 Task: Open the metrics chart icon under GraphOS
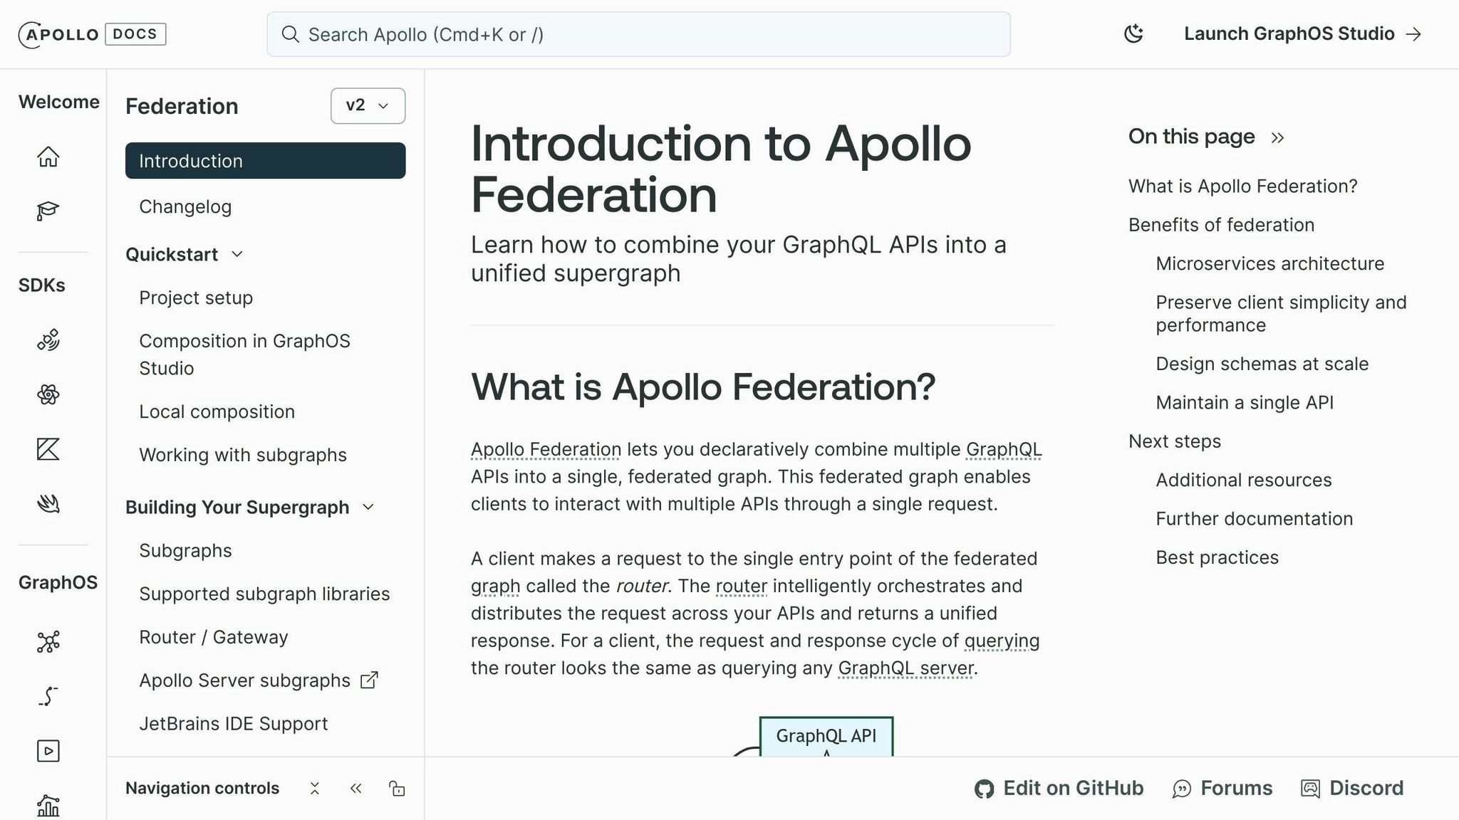47,806
